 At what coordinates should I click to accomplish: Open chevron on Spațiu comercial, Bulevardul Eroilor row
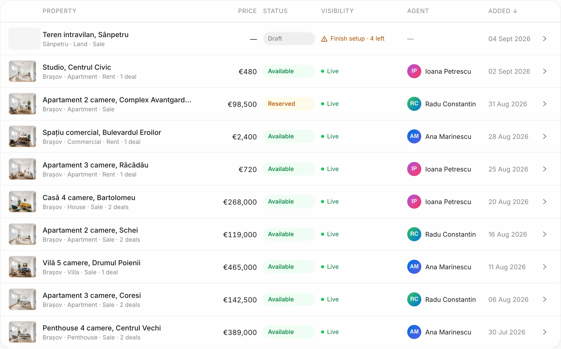point(545,136)
